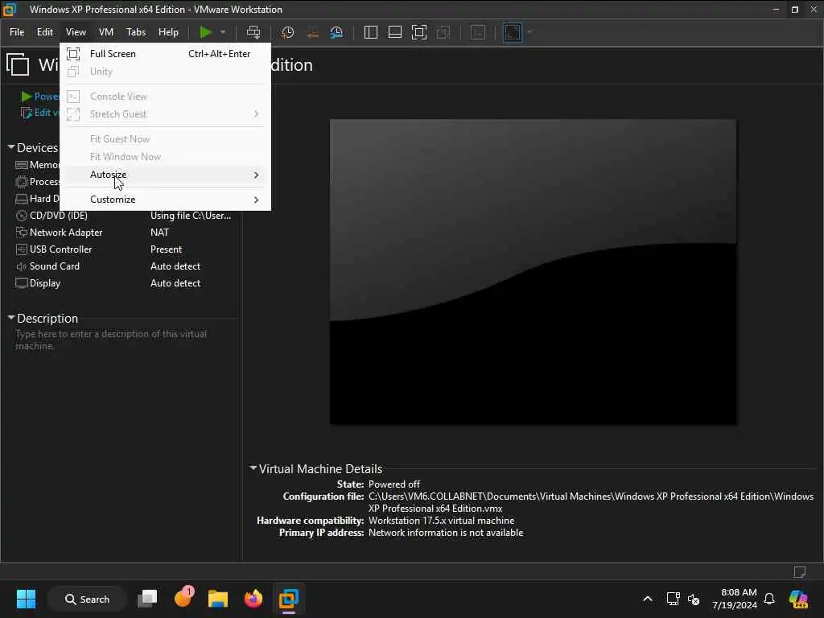Screen dimensions: 824x618
Task: Open the Snapshot Manager toolbar icon
Action: coord(336,32)
